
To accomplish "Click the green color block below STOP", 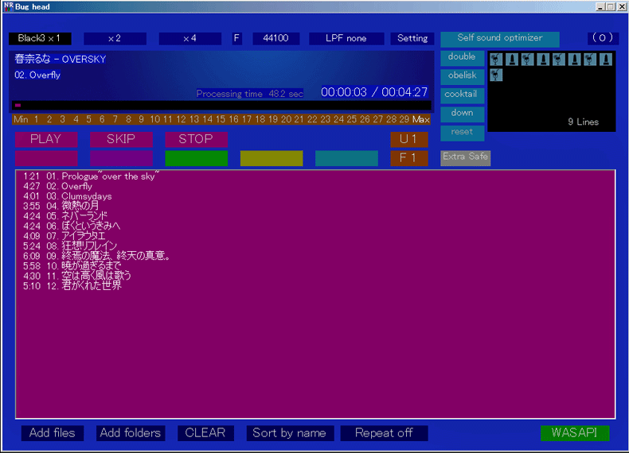I will 196,158.
